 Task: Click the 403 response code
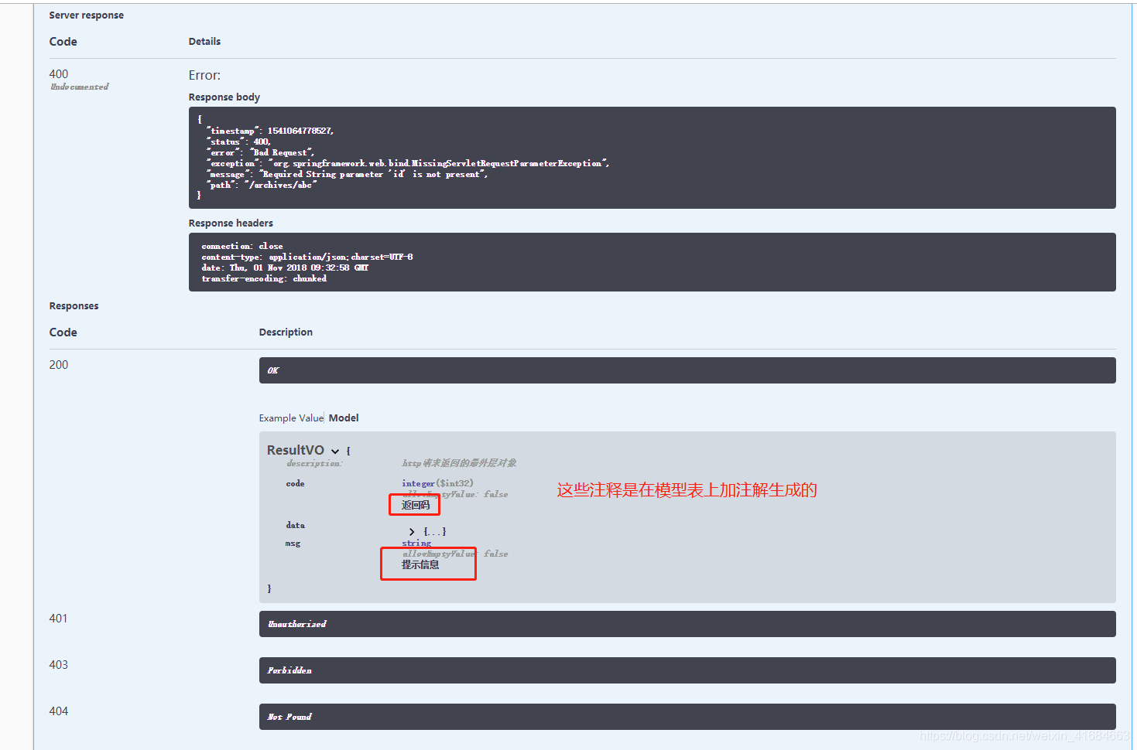coord(59,665)
